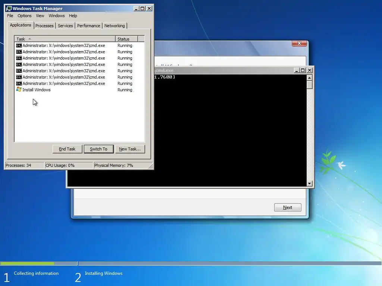Minimize the cmd.exe window
The width and height of the screenshot is (382, 286).
click(296, 70)
